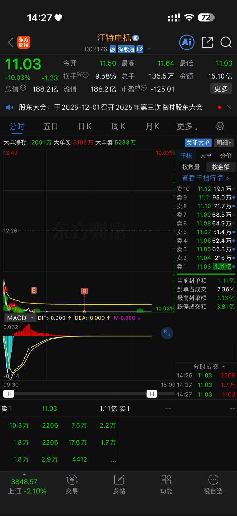This screenshot has height=516, width=237.
Task: Tap the speaker announcement icon
Action: click(x=10, y=107)
